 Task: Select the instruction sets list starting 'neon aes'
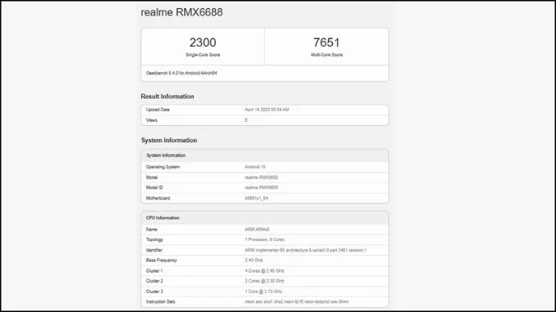[x=297, y=301]
